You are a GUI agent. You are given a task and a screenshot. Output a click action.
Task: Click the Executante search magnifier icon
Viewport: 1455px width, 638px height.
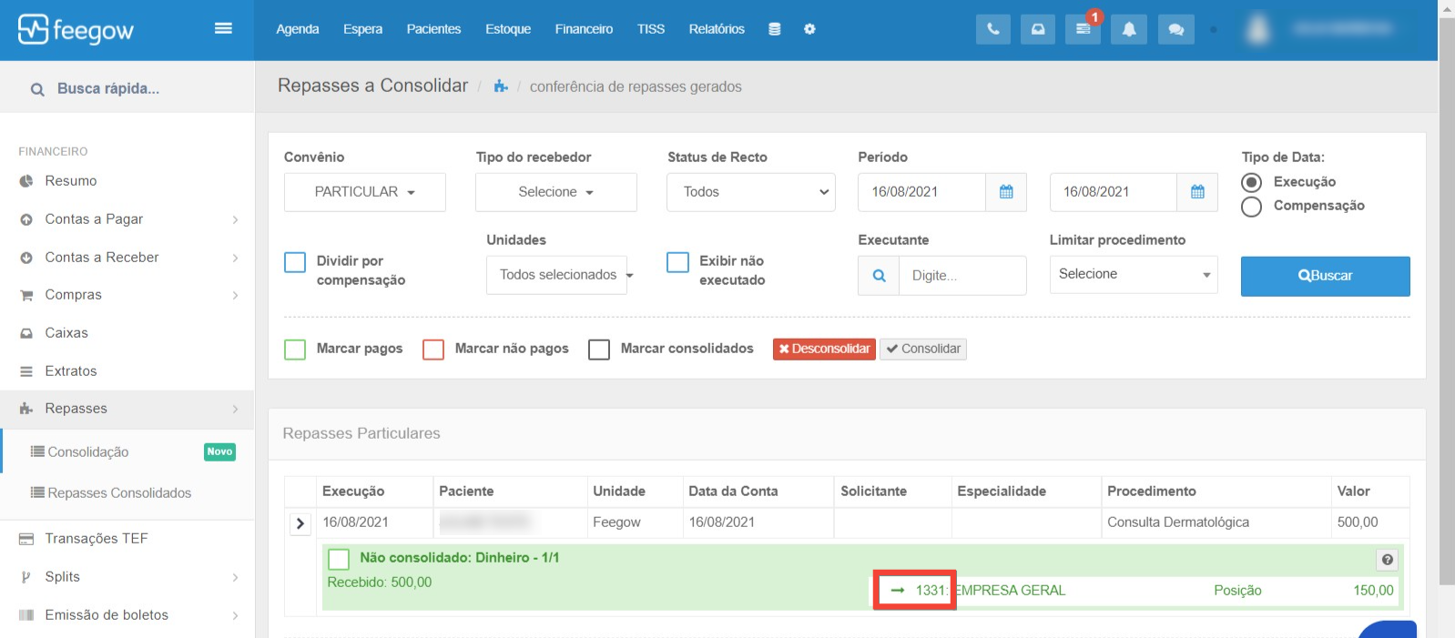879,276
